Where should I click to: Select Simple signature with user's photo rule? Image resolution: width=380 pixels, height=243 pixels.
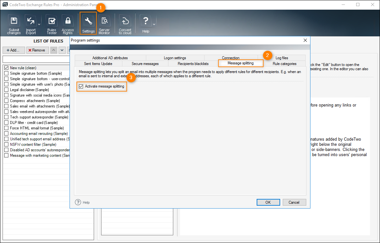coord(40,84)
